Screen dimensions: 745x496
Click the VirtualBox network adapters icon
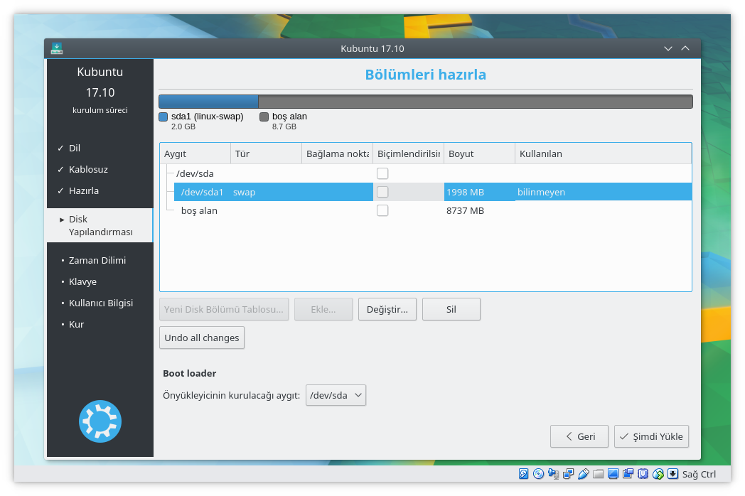pos(568,474)
